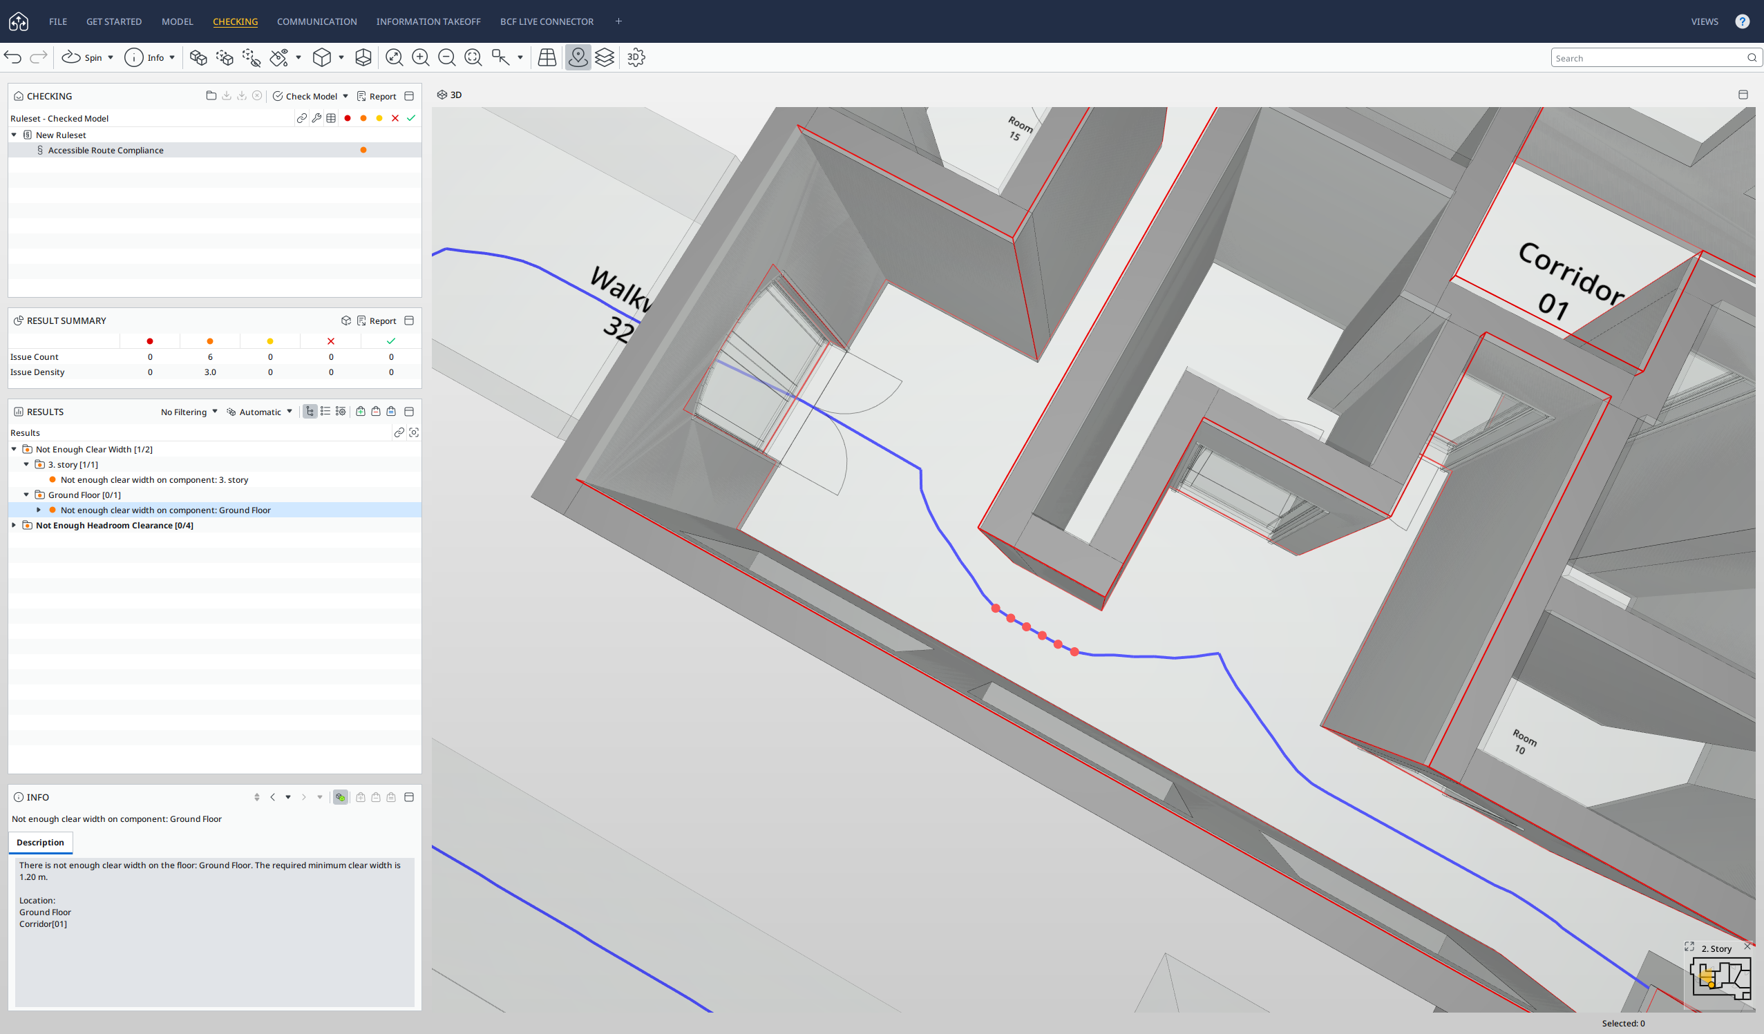This screenshot has height=1034, width=1764.
Task: Click the Zoom In magnifier icon
Action: point(421,57)
